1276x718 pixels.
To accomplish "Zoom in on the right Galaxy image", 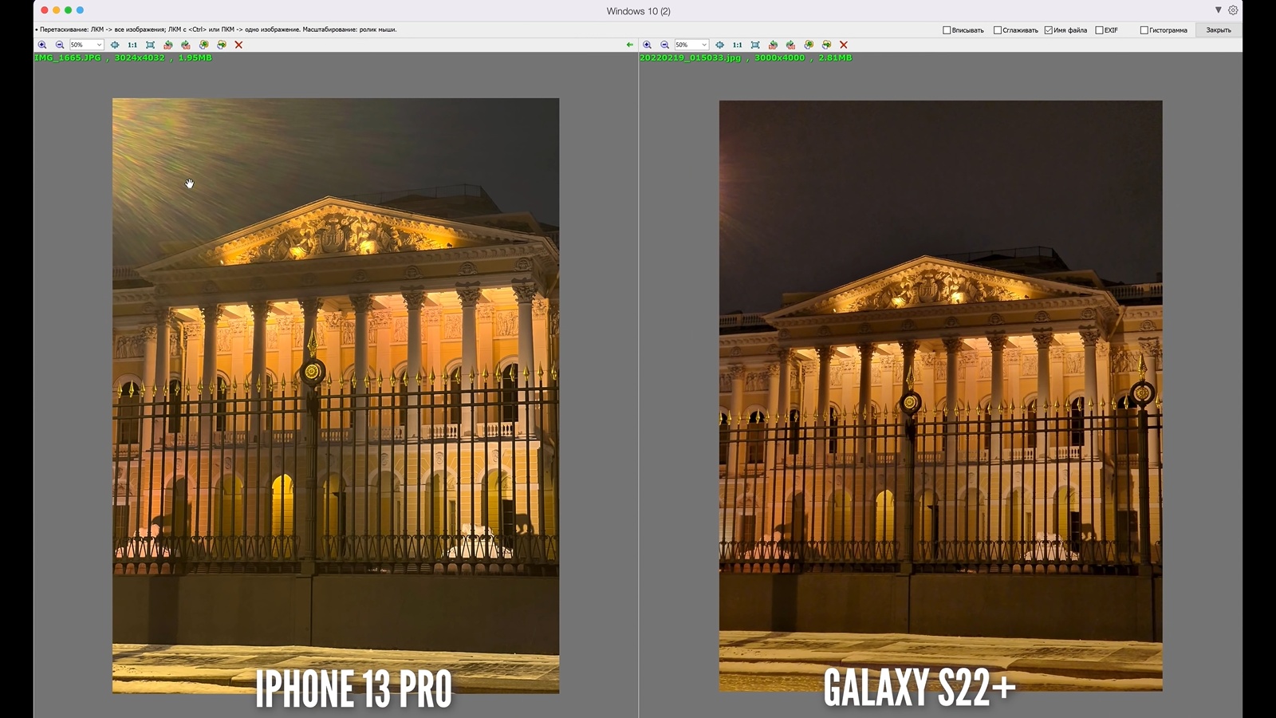I will point(648,45).
